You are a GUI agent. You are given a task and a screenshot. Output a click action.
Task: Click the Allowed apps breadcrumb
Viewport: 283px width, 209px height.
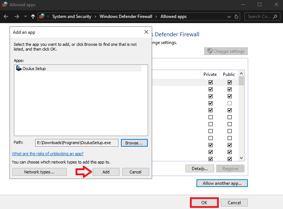coord(173,16)
